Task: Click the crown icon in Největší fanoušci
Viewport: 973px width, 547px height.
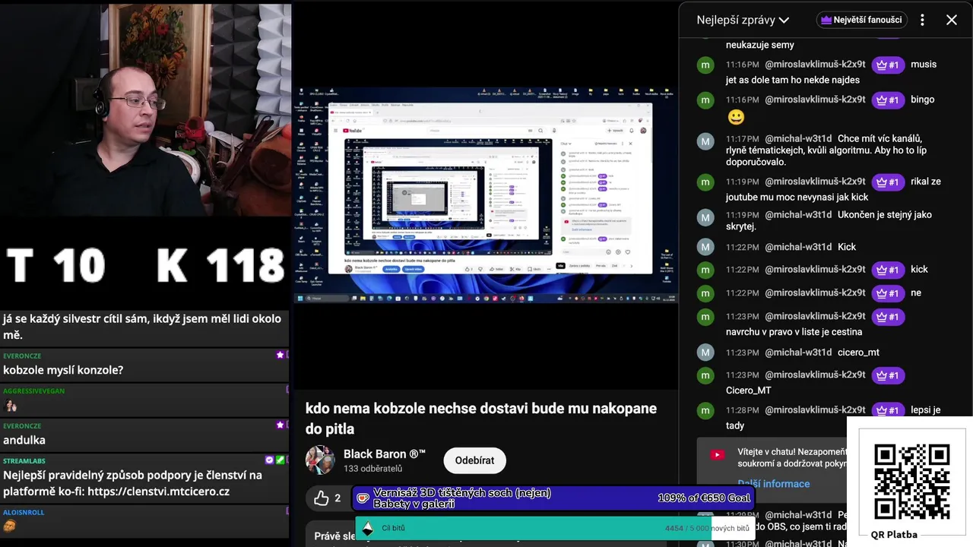Action: pyautogui.click(x=826, y=21)
